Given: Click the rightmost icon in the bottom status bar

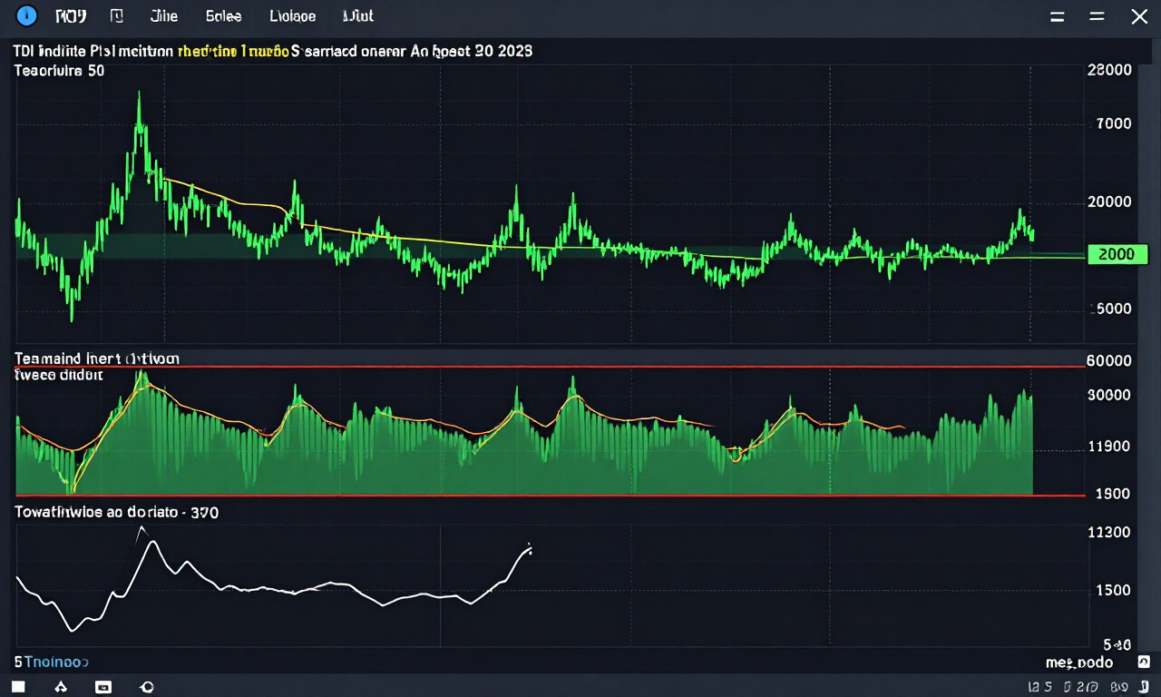Looking at the screenshot, I should (1144, 687).
